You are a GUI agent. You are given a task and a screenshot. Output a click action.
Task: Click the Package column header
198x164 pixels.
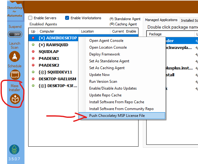pyautogui.click(x=170, y=34)
